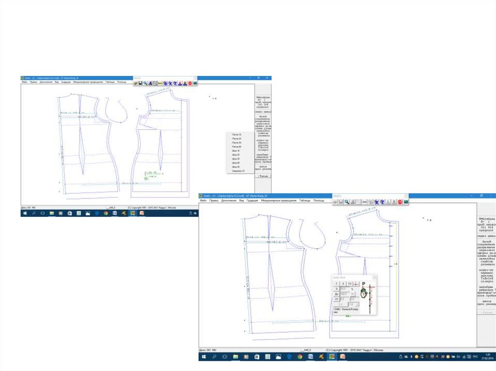Click the blue Z icon in the lower-right window toolbar

coord(382,202)
